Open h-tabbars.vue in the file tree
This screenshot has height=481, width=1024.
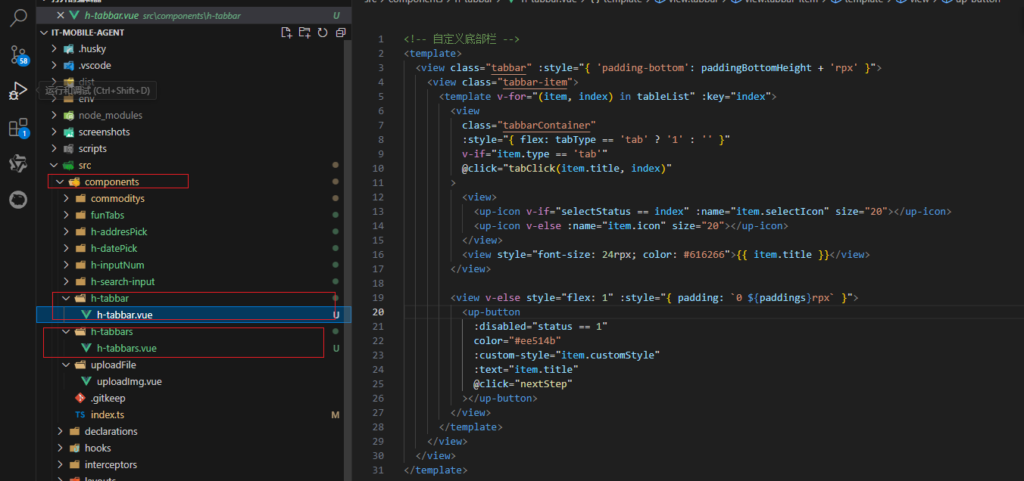194,348
